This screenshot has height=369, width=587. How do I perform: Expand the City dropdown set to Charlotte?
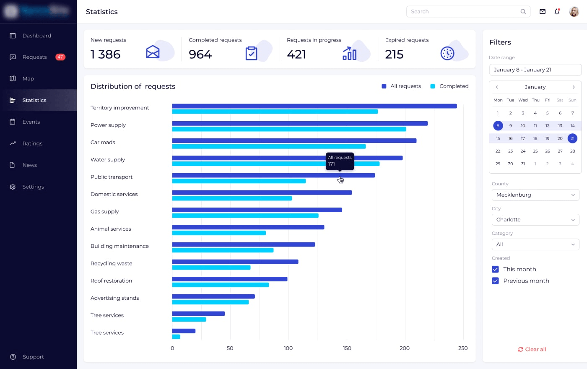click(535, 219)
